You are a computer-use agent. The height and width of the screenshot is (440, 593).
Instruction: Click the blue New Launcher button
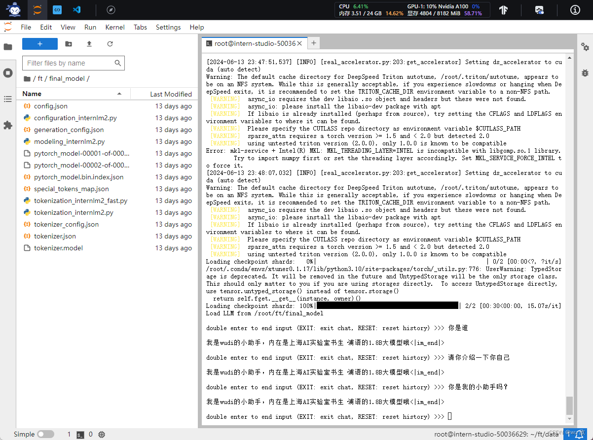(40, 44)
